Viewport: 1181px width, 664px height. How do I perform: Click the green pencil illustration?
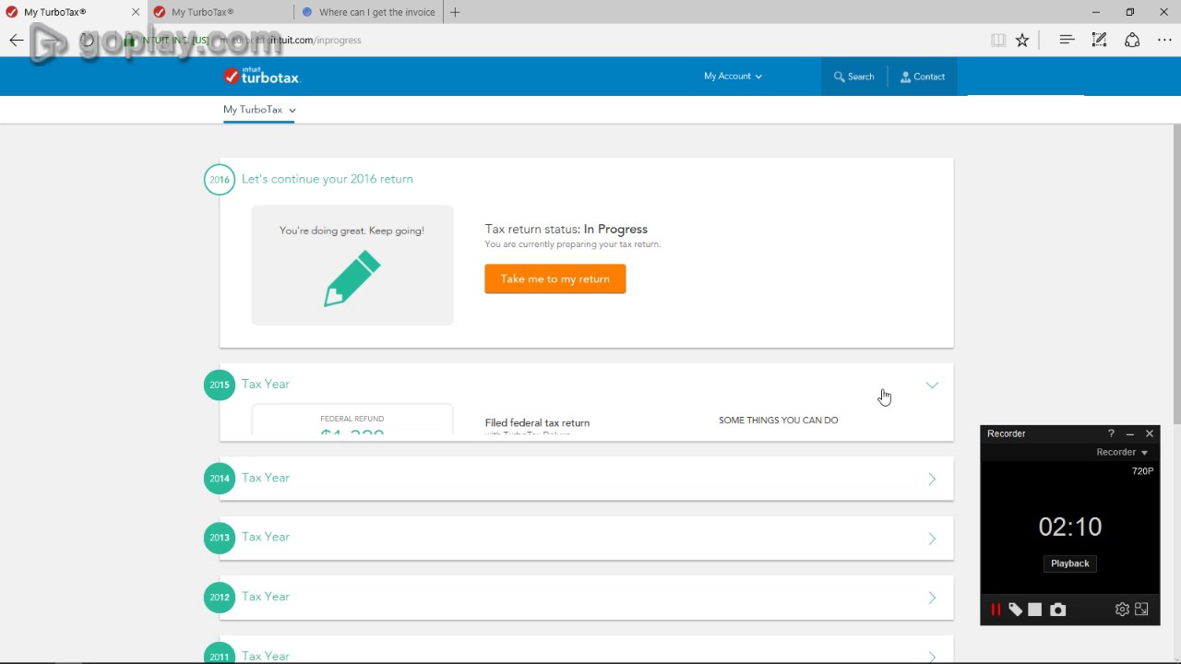(352, 279)
